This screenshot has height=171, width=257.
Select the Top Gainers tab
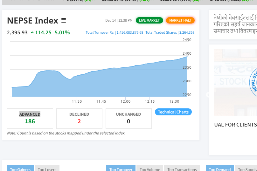pyautogui.click(x=20, y=168)
